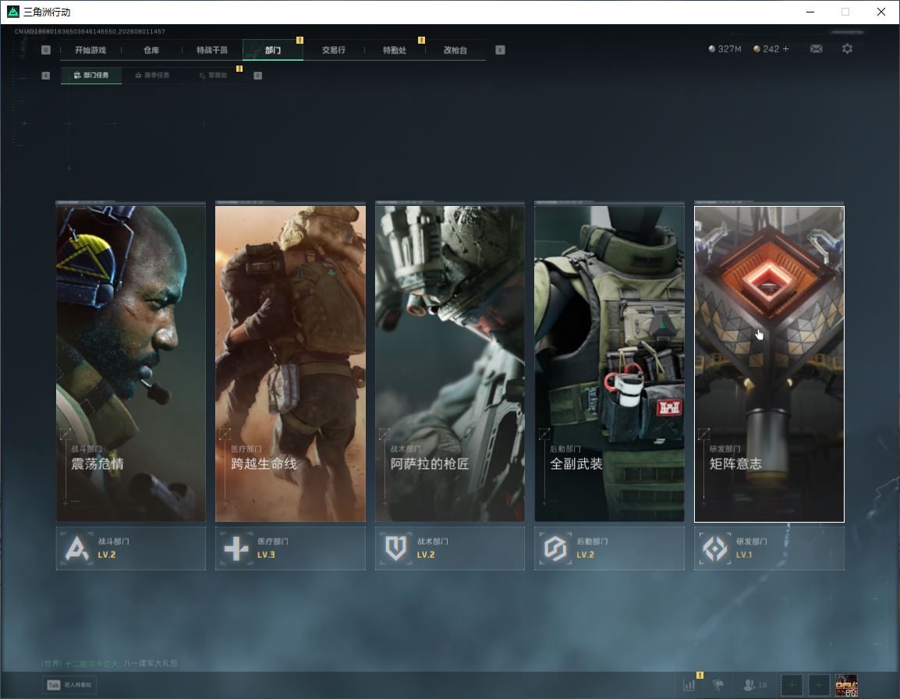Image resolution: width=900 pixels, height=699 pixels.
Task: Add premium currency via the 242 + control
Action: pyautogui.click(x=771, y=49)
